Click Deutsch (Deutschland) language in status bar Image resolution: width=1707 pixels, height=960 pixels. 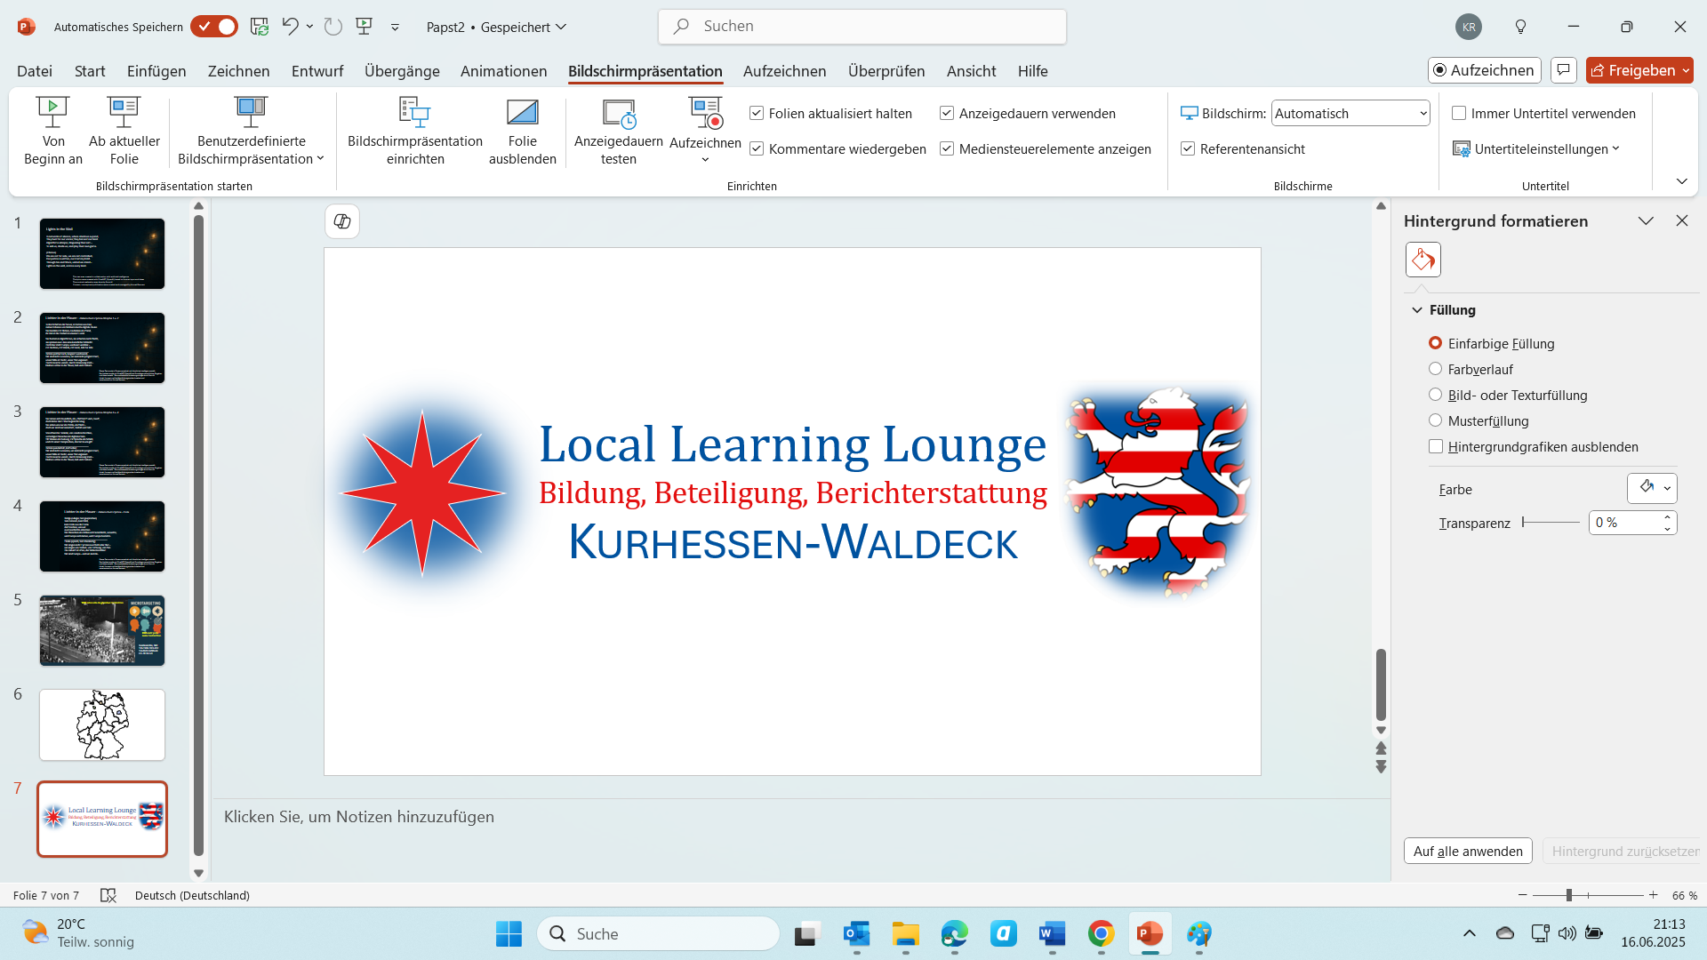(x=192, y=895)
